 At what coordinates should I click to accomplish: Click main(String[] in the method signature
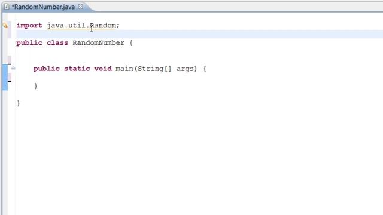pyautogui.click(x=144, y=69)
